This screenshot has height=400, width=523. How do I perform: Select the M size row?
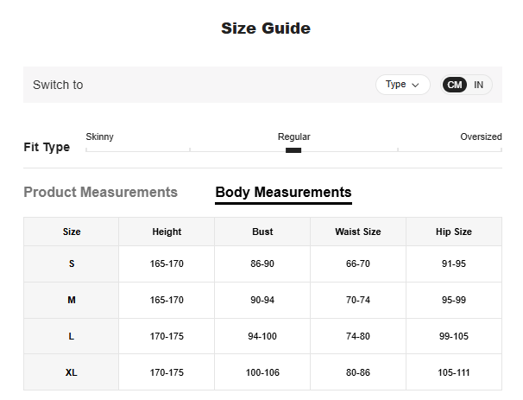pyautogui.click(x=72, y=300)
